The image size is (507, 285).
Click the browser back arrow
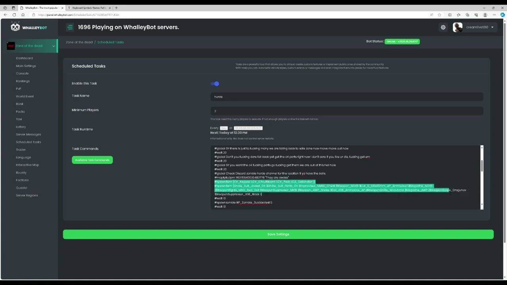click(x=5, y=15)
